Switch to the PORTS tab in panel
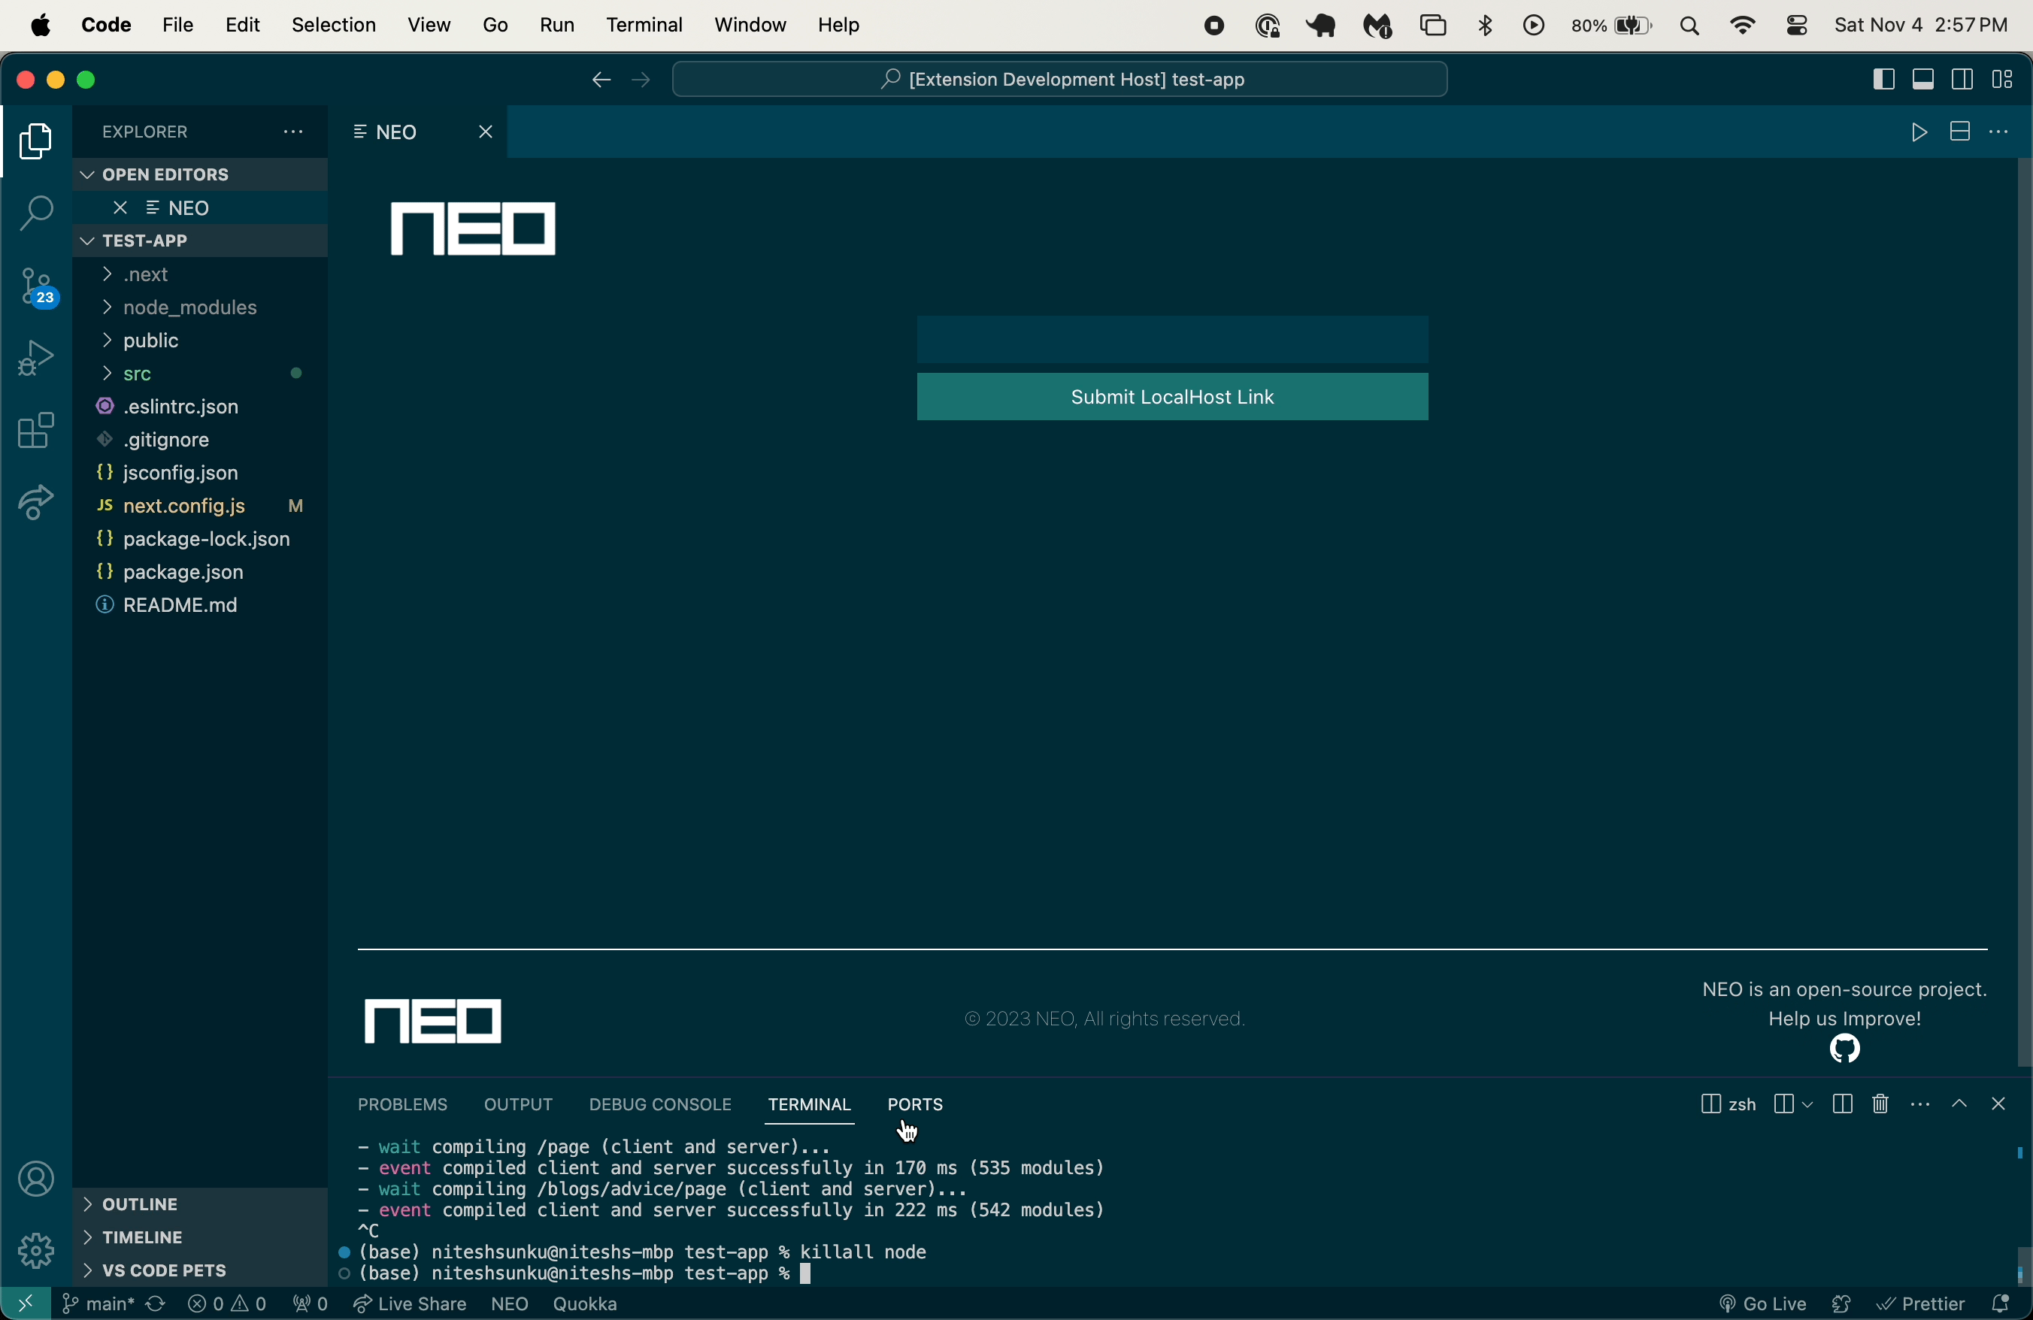The height and width of the screenshot is (1320, 2033). pyautogui.click(x=914, y=1104)
